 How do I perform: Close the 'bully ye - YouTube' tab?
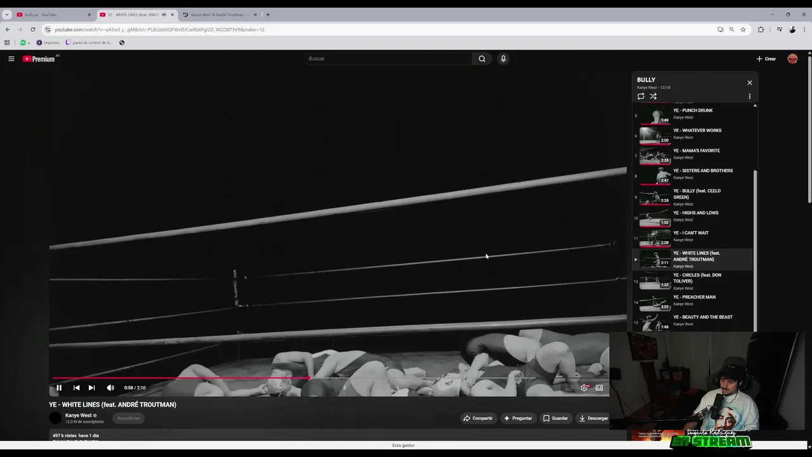point(89,15)
